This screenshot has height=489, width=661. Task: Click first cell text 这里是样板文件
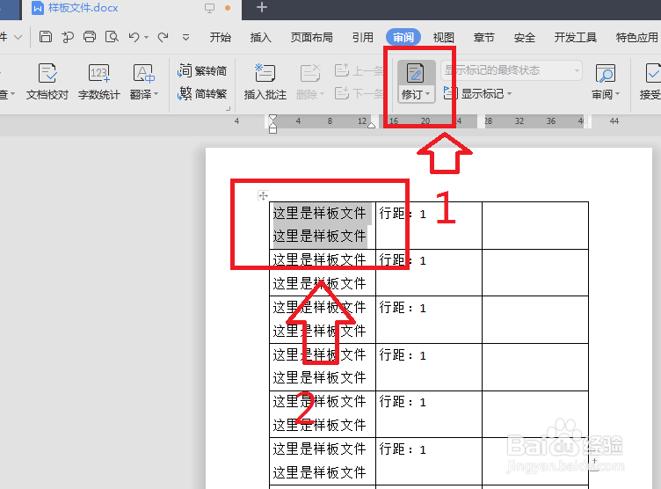pyautogui.click(x=319, y=214)
